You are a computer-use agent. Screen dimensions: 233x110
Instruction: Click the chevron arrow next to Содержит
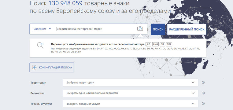[x=50, y=29]
